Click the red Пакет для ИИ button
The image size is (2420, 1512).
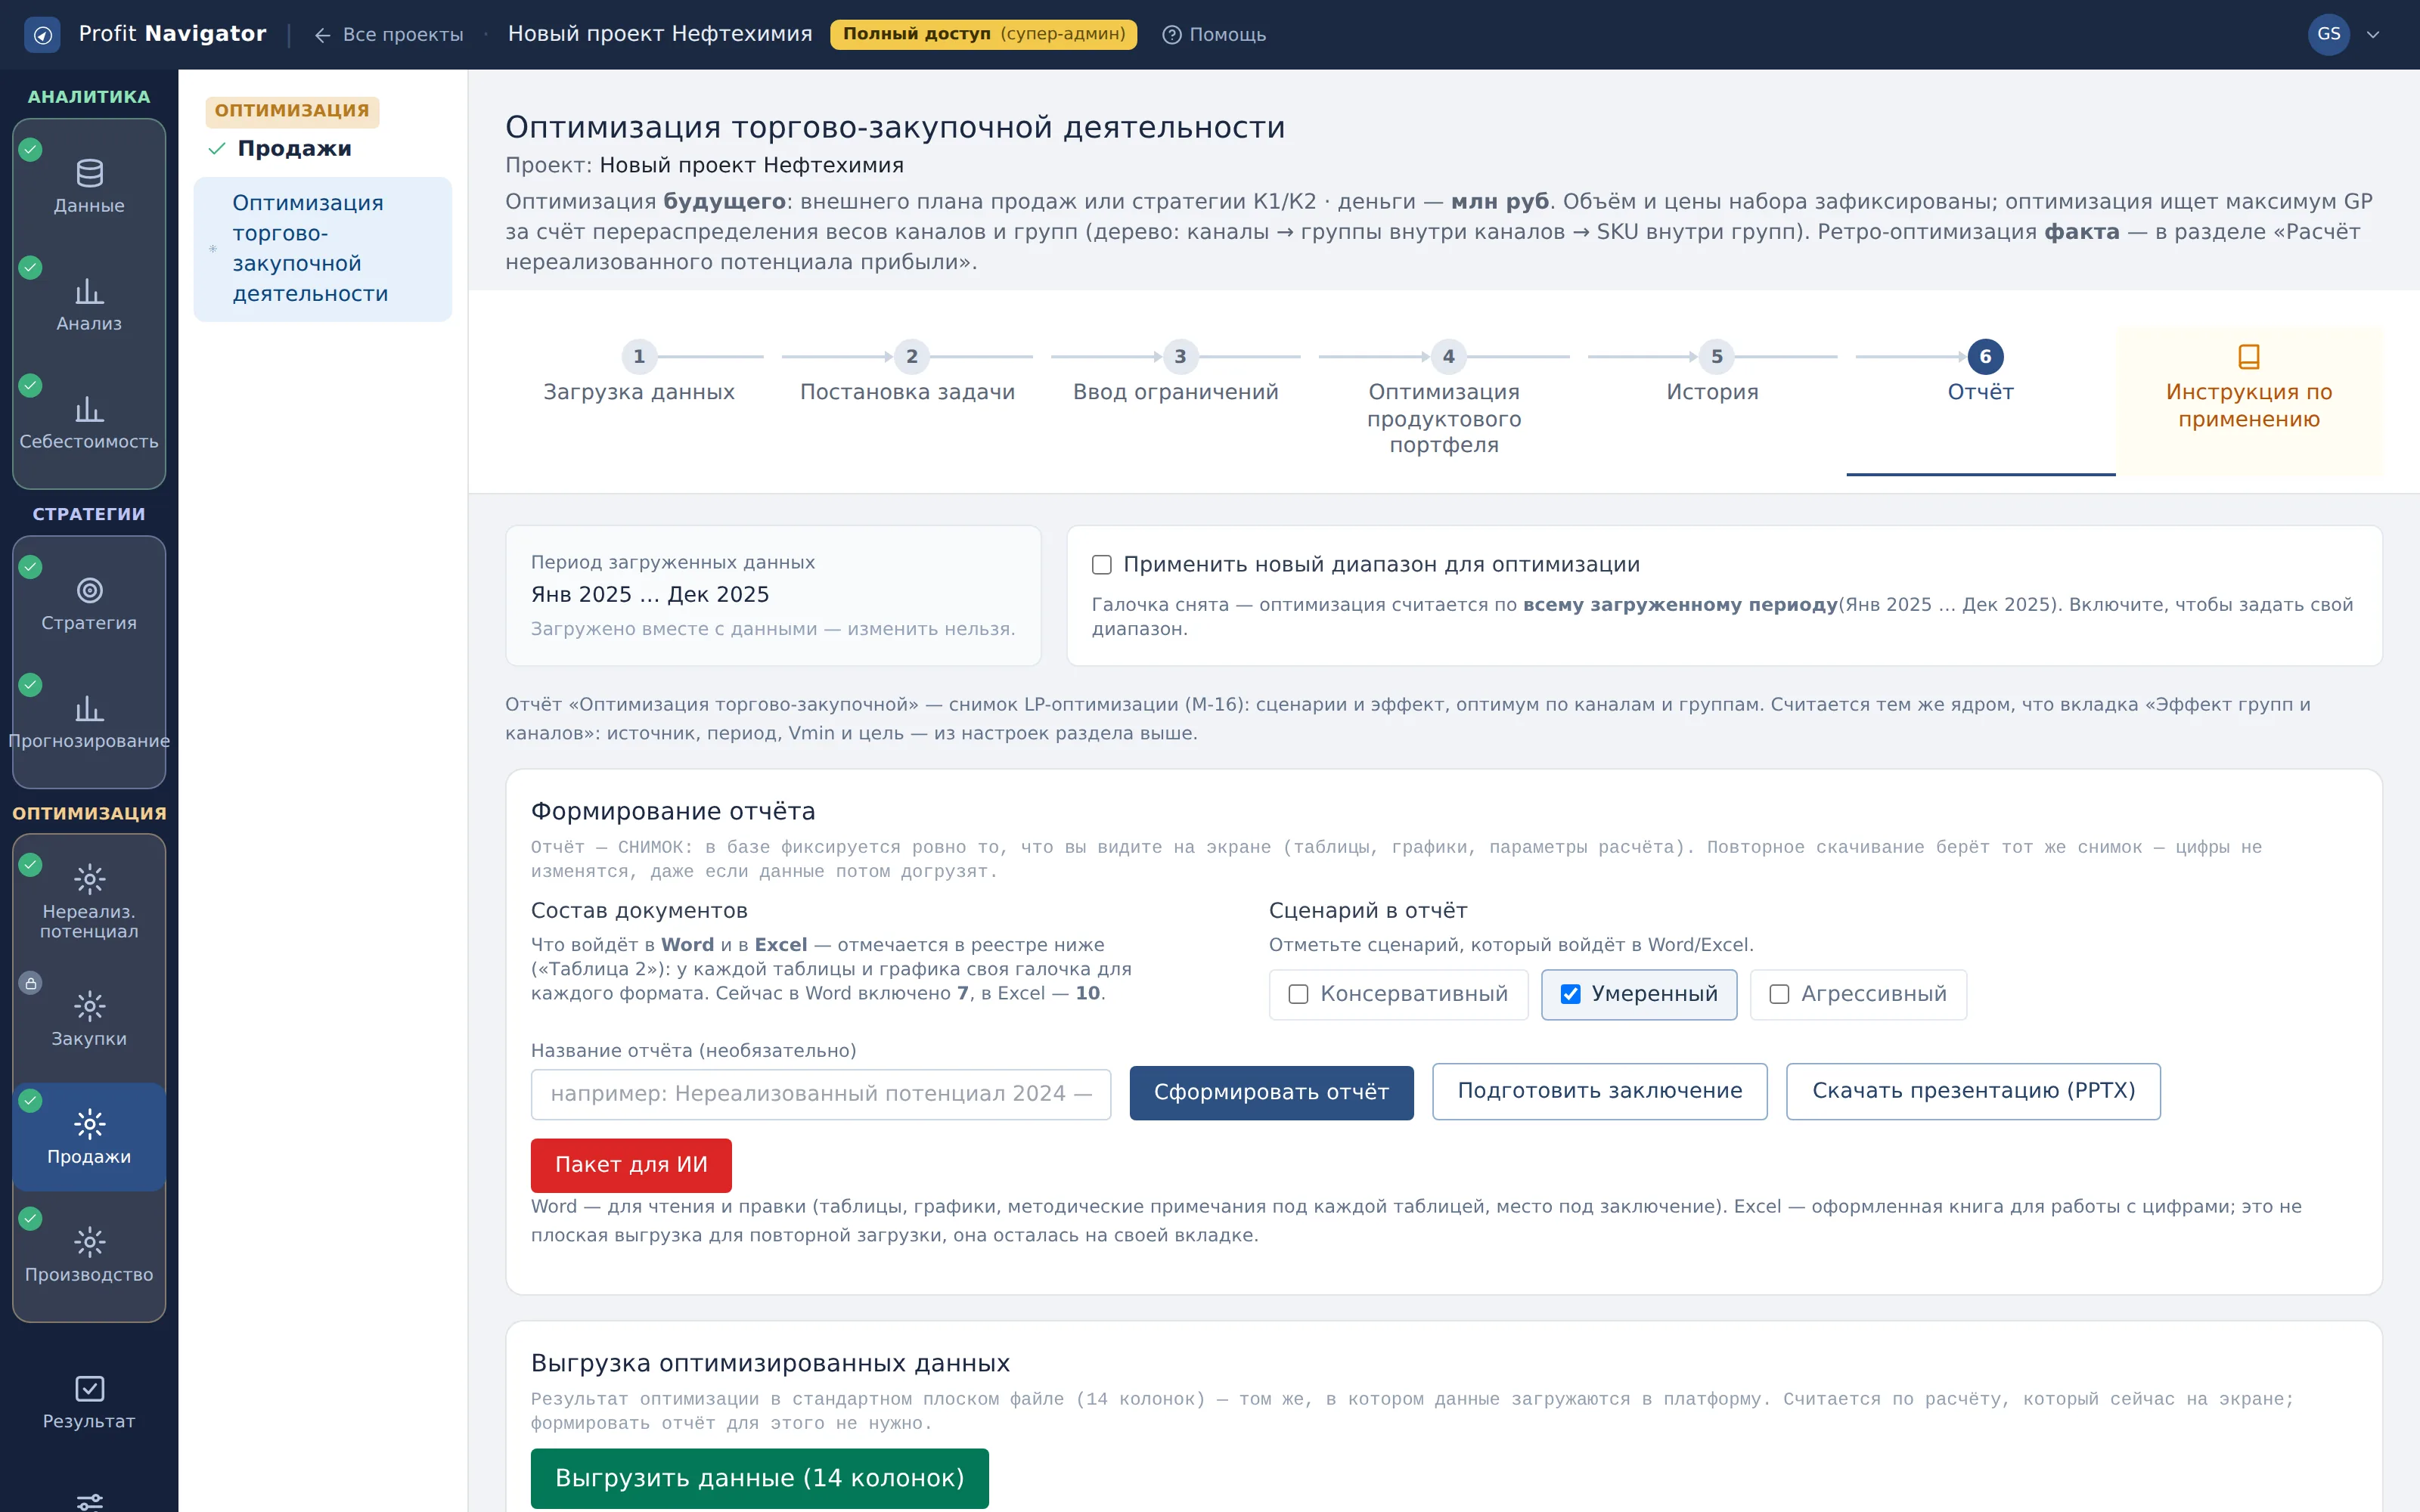tap(631, 1165)
